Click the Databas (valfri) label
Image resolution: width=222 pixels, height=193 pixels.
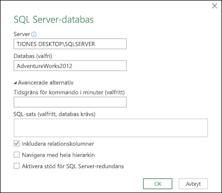coord(33,56)
